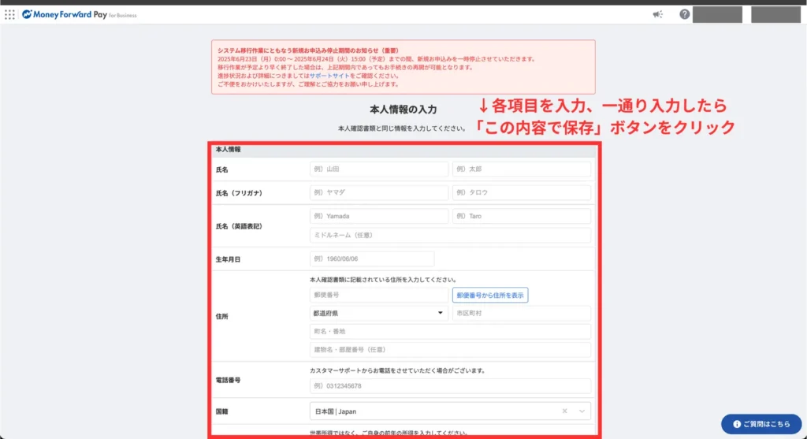The image size is (807, 439).
Task: Open the megaphone announcements icon
Action: click(x=658, y=14)
